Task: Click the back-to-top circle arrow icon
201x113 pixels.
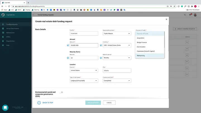Action: tap(39, 103)
